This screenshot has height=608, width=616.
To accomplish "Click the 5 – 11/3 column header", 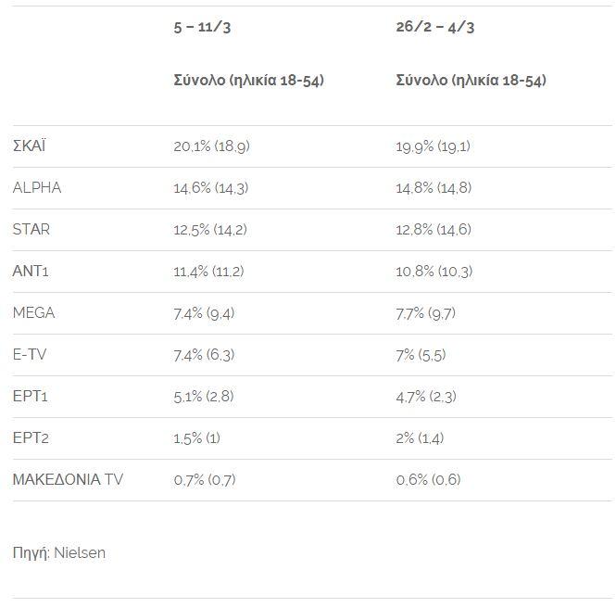I will tap(202, 28).
